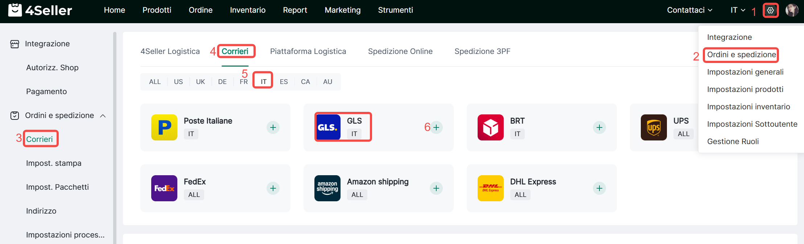Go to Impost. stampa sidebar link
The width and height of the screenshot is (804, 244).
(x=54, y=163)
